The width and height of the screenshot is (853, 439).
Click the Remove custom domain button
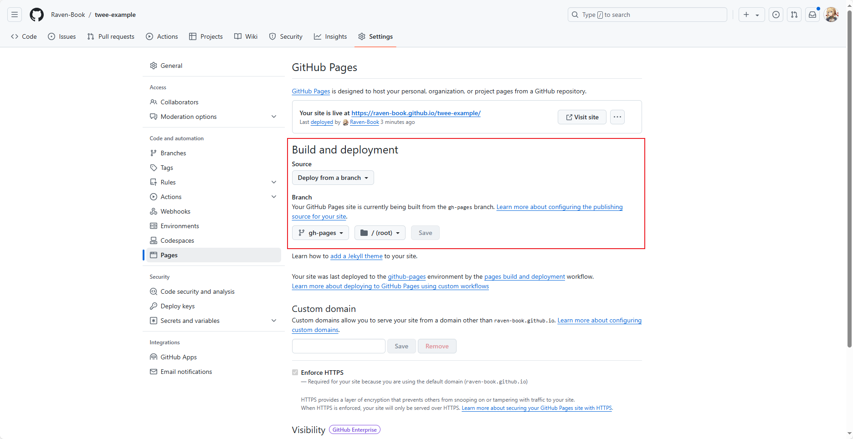(437, 346)
